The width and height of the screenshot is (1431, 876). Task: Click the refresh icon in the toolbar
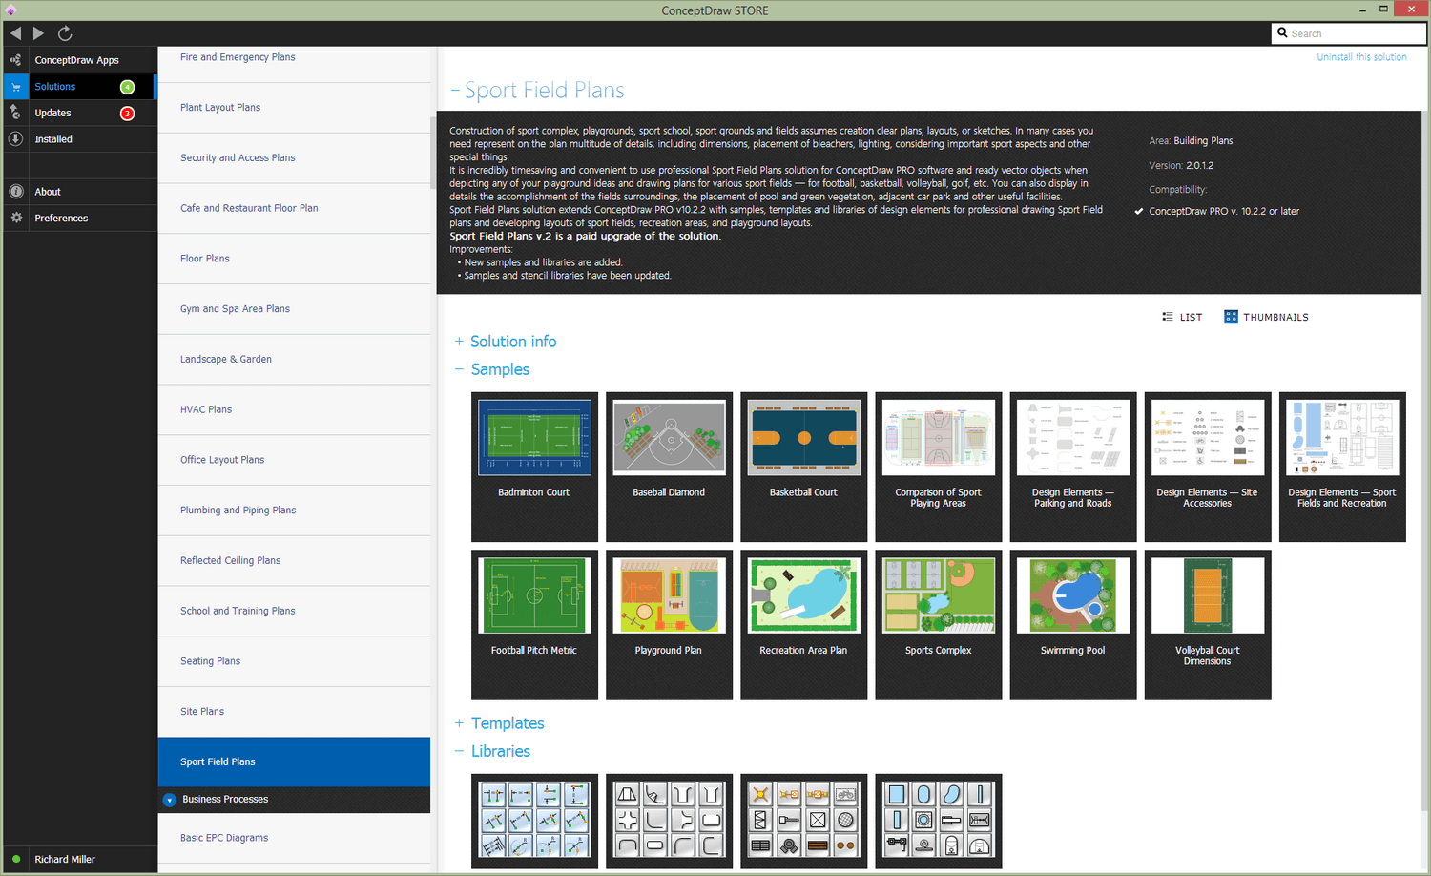[65, 33]
